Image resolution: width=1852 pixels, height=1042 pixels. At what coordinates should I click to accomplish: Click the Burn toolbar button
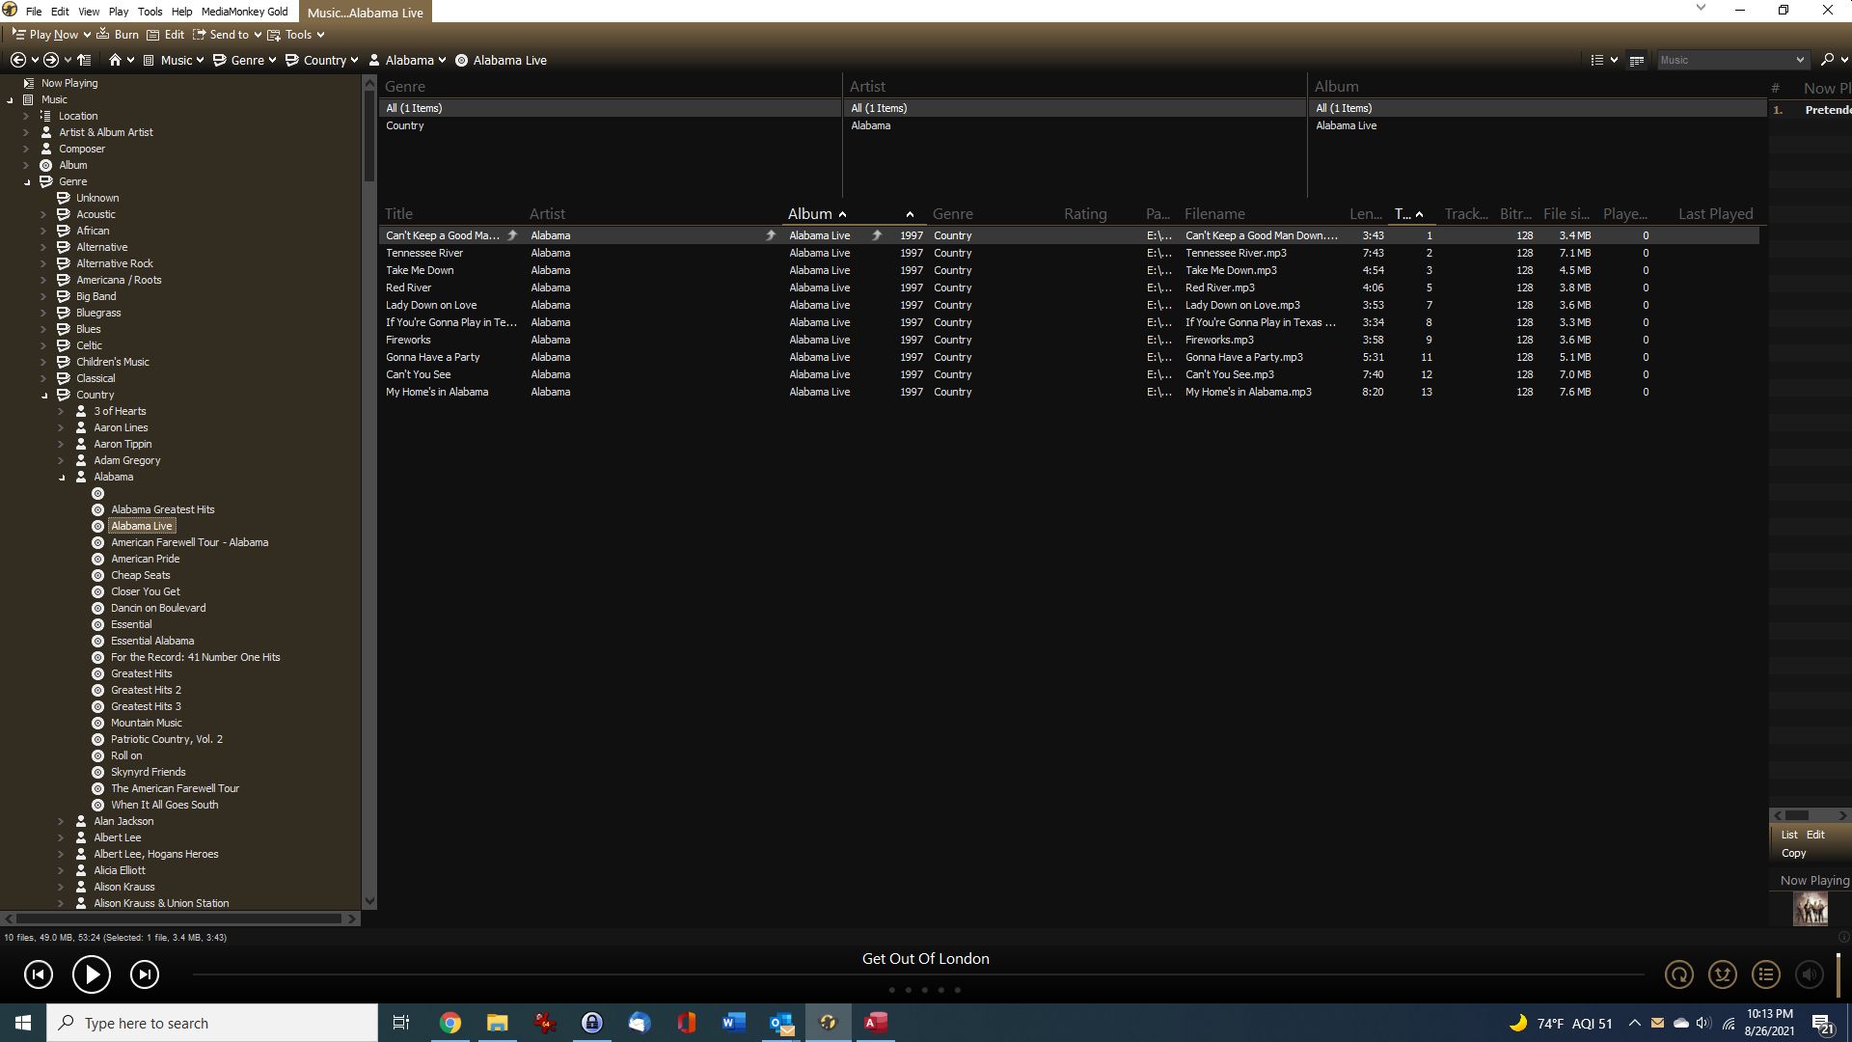[x=118, y=34]
